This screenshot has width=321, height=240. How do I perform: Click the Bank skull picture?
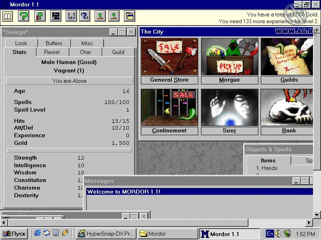coord(287,107)
